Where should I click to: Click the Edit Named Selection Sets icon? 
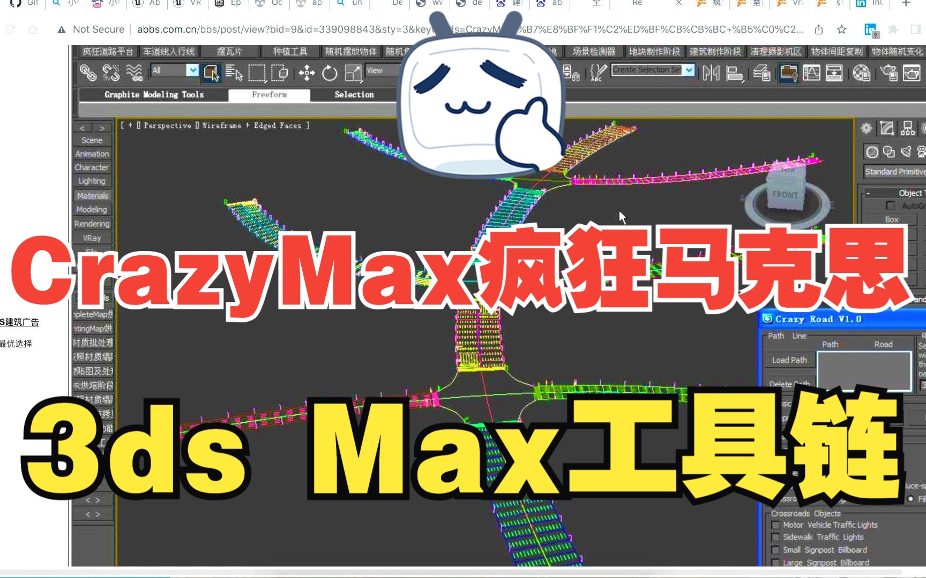coord(598,72)
